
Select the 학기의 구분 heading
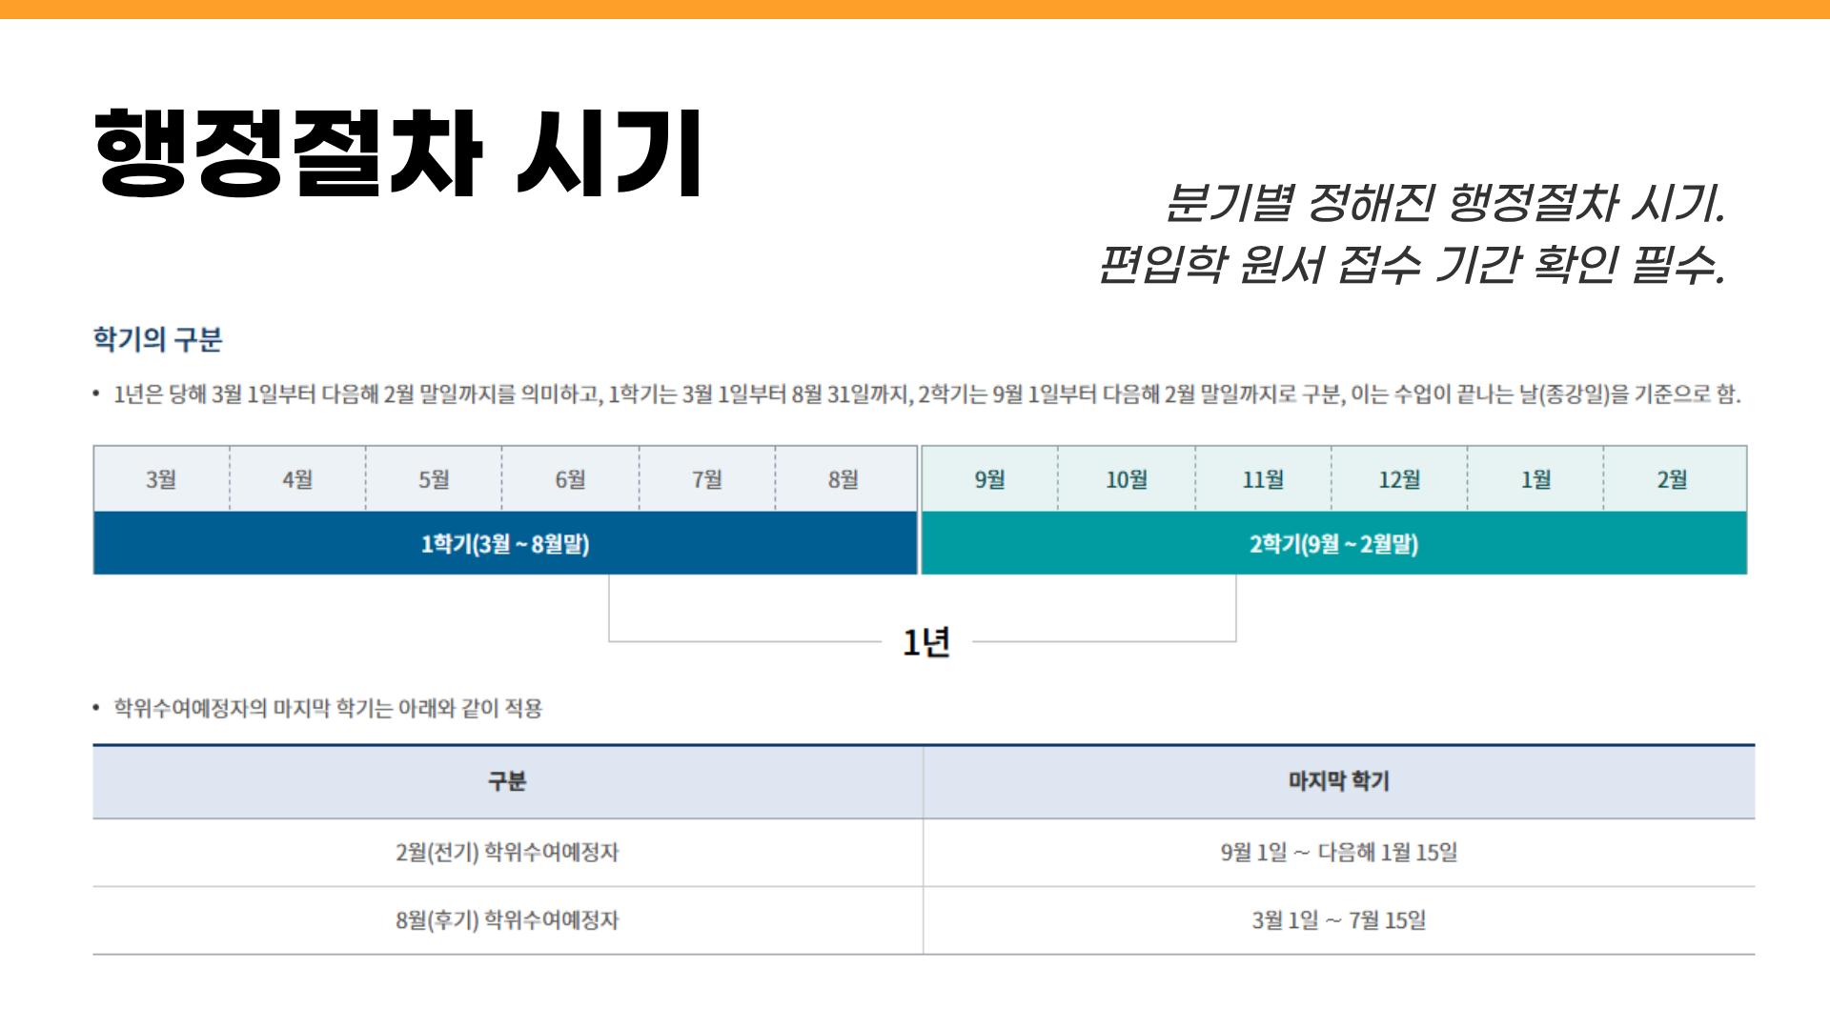[x=157, y=339]
